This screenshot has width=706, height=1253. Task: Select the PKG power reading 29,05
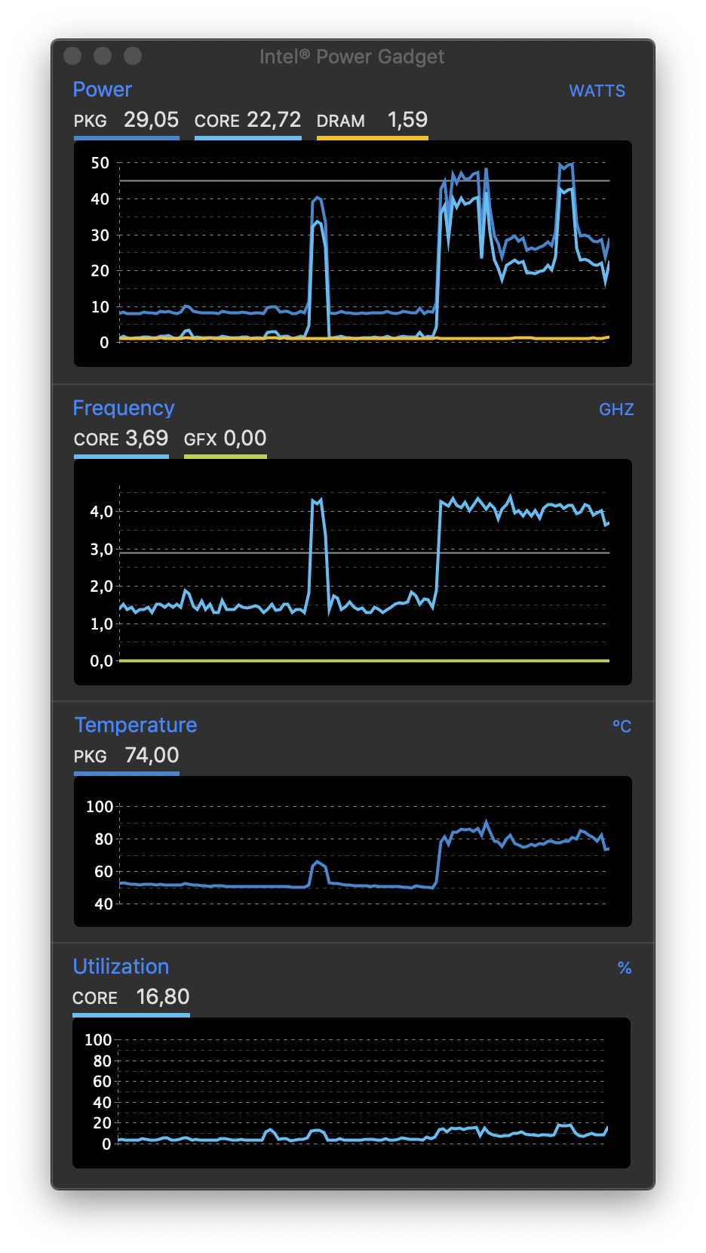[152, 120]
